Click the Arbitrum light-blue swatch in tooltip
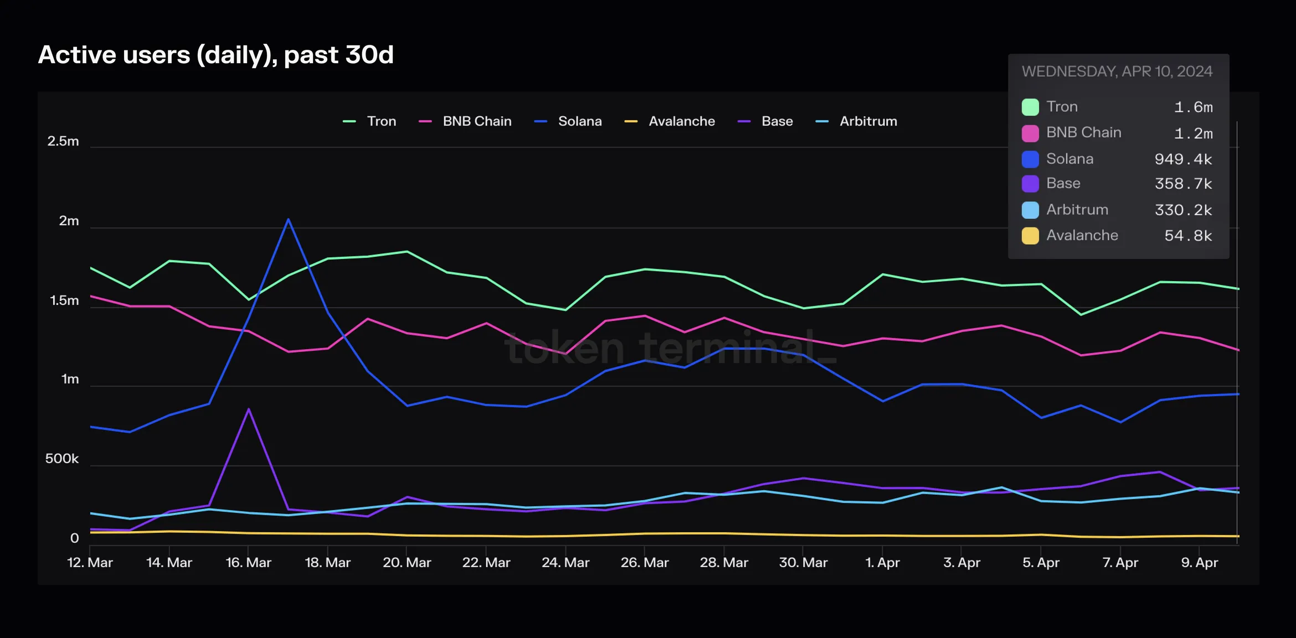The height and width of the screenshot is (638, 1296). (x=1030, y=210)
